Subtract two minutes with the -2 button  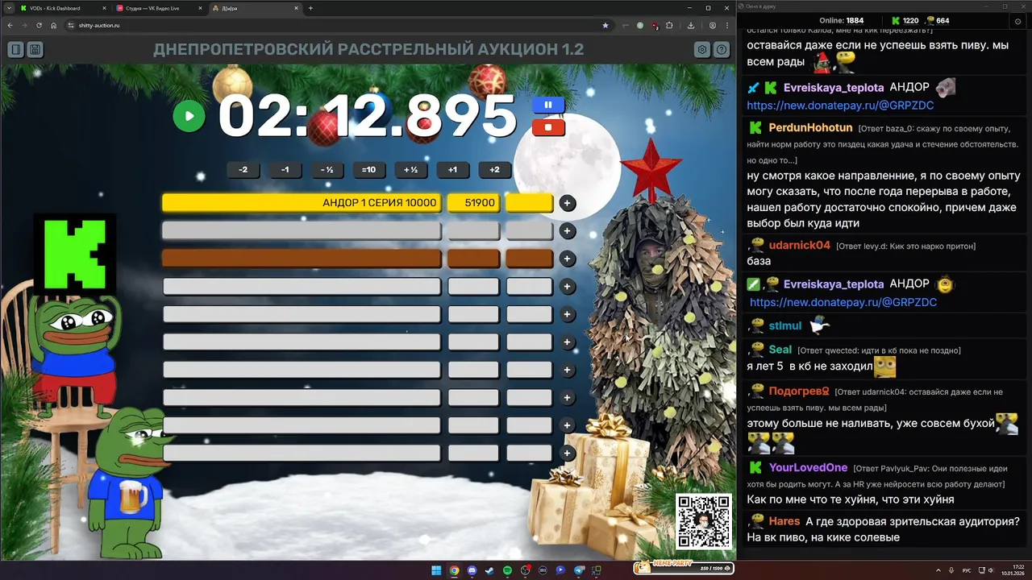click(x=243, y=170)
